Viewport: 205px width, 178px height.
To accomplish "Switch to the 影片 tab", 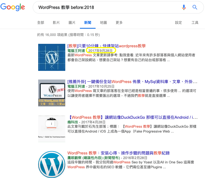I will tap(56, 23).
